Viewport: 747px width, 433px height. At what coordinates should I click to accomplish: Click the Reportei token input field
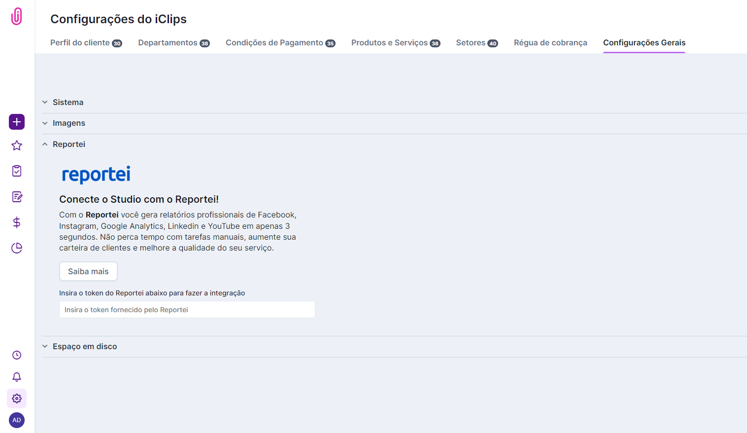tap(187, 309)
